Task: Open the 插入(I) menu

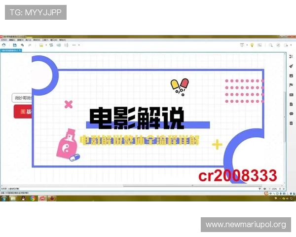Action: coord(28,40)
